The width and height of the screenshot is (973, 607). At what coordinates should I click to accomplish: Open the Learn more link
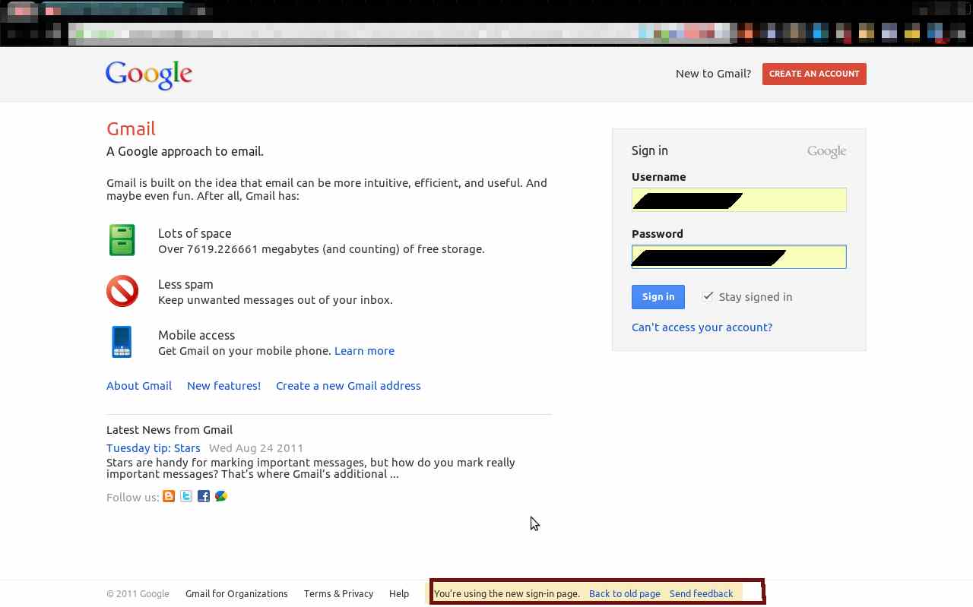tap(364, 351)
